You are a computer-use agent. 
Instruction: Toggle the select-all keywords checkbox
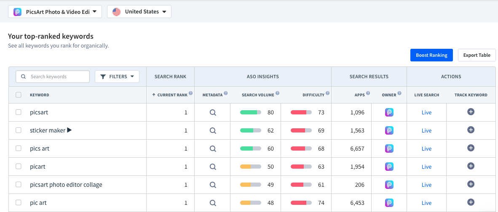[19, 95]
